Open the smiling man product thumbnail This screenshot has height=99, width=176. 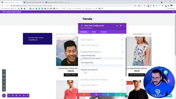tap(67, 51)
